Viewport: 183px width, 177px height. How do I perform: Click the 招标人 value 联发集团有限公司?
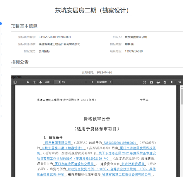point(136,37)
